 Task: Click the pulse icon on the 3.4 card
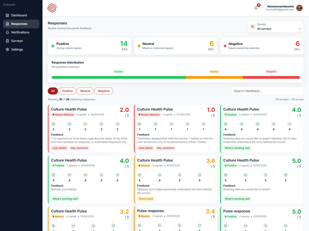click(x=179, y=225)
